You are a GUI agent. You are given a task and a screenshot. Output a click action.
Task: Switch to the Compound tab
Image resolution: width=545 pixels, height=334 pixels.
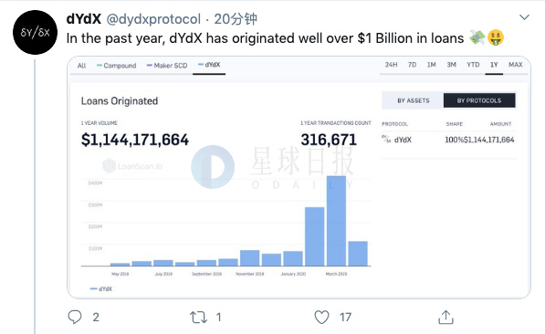(117, 66)
